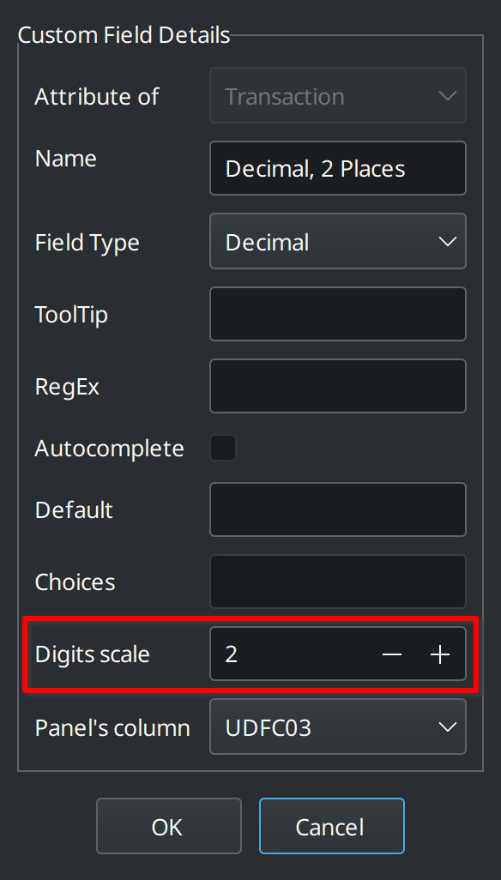Click the empty Default field
This screenshot has width=501, height=880.
[337, 509]
